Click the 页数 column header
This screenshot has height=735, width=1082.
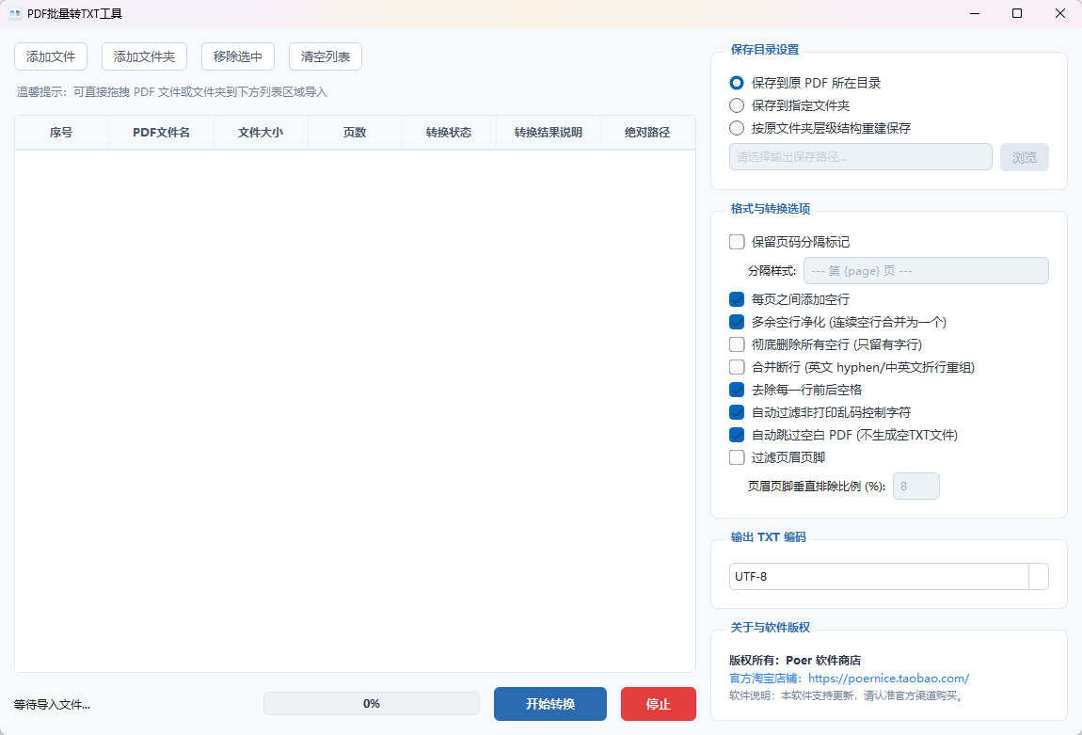tap(355, 133)
